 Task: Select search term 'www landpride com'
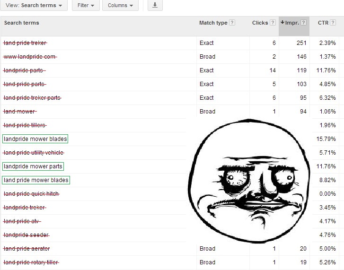pos(30,57)
